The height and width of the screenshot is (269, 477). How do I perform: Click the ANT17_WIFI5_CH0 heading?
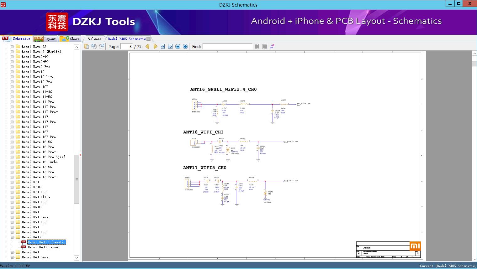(205, 168)
